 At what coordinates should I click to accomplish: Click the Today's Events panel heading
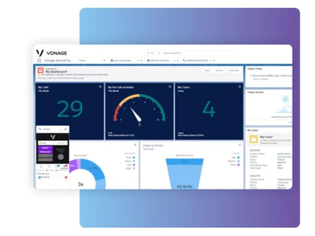click(255, 93)
